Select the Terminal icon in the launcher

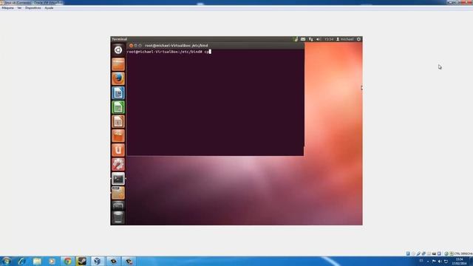tap(118, 179)
